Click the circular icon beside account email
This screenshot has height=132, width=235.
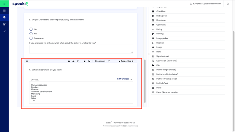(227, 4)
